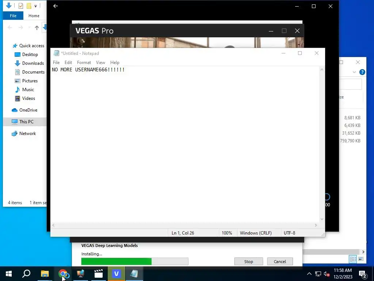Click the 8,681 KB file size entry
The image size is (374, 281).
point(352,117)
